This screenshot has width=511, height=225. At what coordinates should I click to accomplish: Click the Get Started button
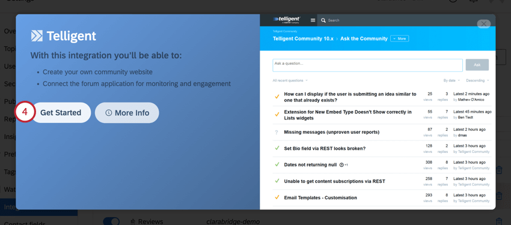[x=61, y=113]
